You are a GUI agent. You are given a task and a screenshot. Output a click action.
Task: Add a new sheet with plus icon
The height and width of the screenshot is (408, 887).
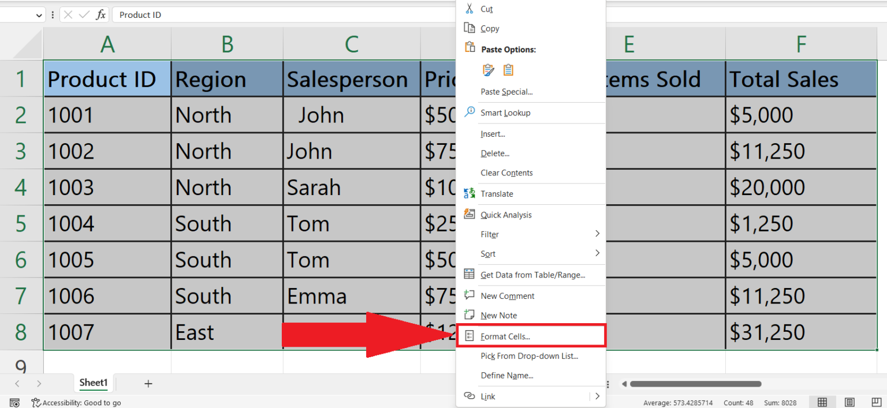point(148,383)
